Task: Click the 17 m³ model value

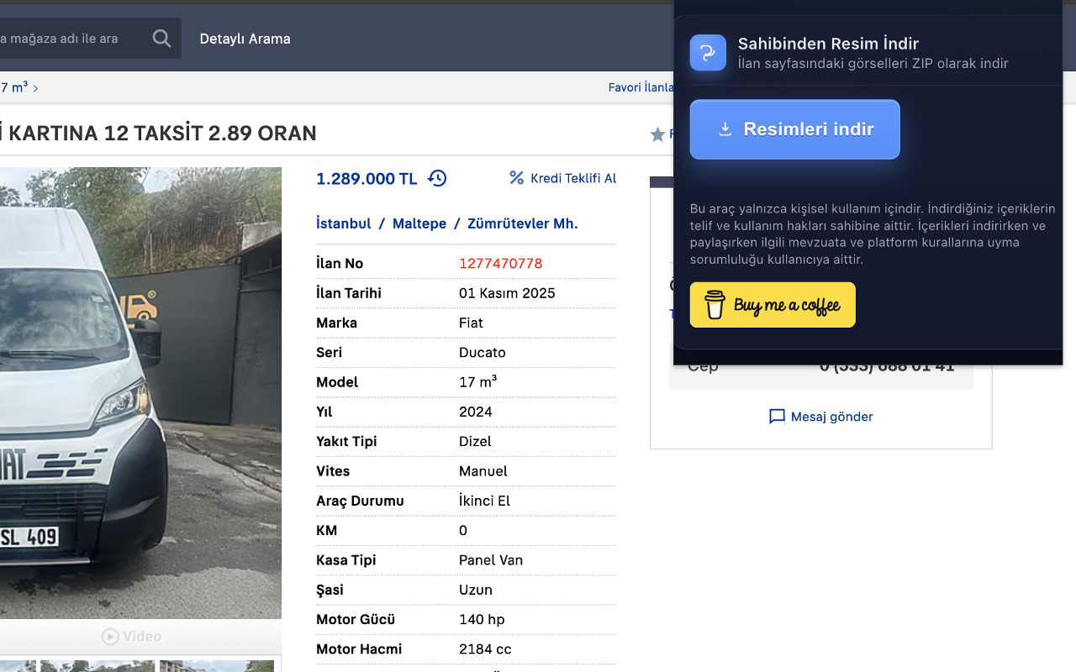Action: [x=477, y=382]
